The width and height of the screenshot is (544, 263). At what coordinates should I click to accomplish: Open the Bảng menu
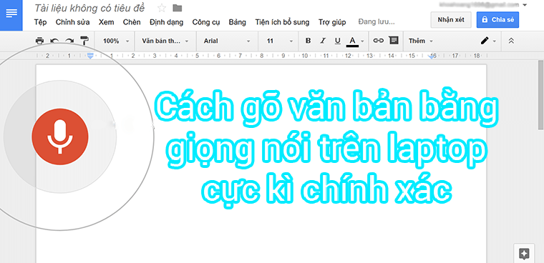point(238,22)
